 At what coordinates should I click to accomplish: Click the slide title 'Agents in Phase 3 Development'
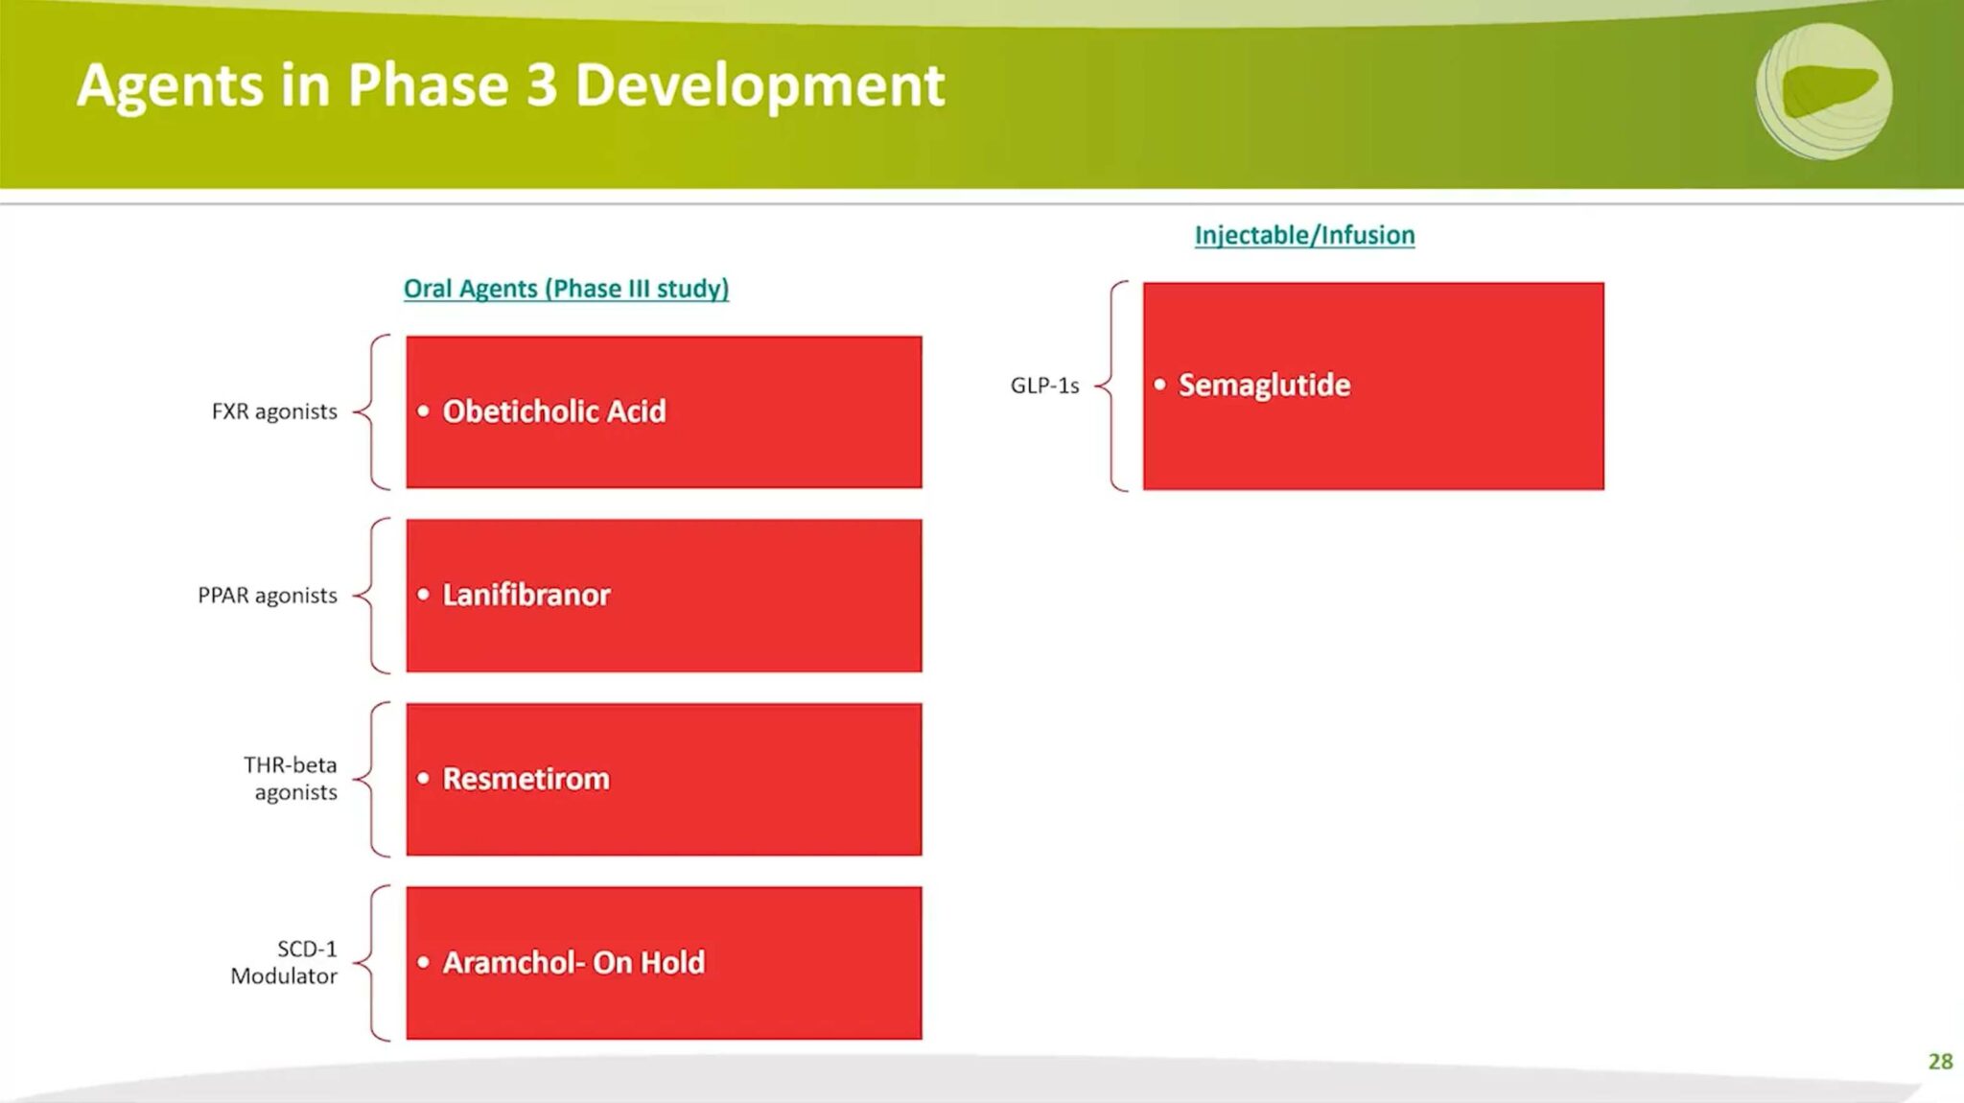click(x=510, y=85)
